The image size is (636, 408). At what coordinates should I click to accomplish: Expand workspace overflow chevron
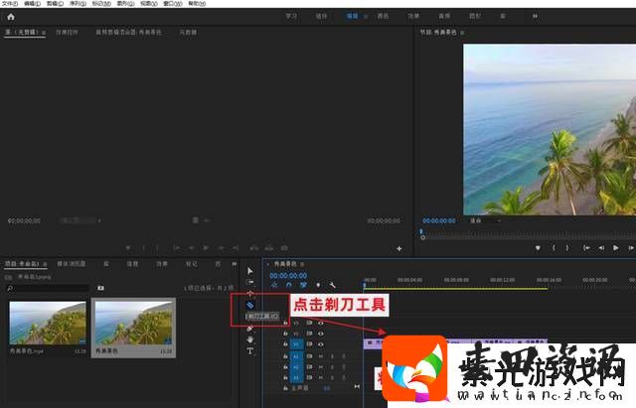coord(535,16)
